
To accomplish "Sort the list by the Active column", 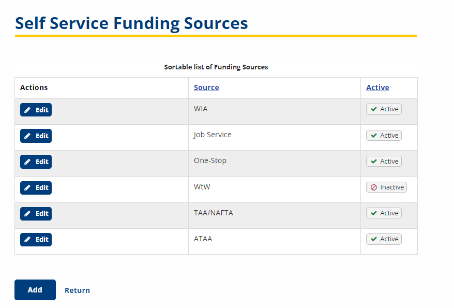I will (377, 87).
